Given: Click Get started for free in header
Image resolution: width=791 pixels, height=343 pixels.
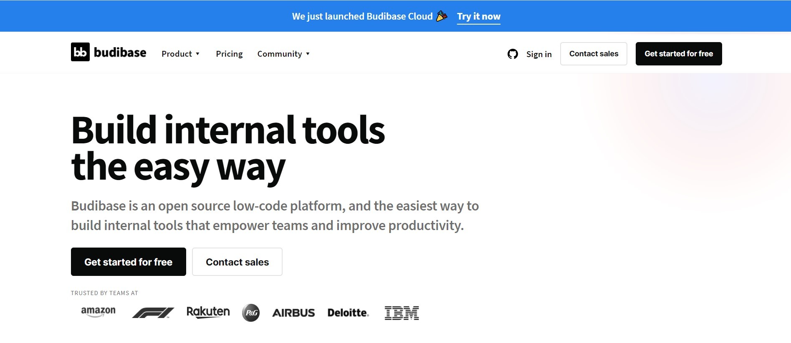Looking at the screenshot, I should point(678,54).
